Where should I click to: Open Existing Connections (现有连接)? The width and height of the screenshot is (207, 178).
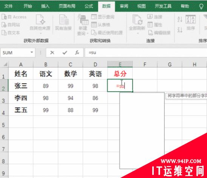[x=63, y=22]
